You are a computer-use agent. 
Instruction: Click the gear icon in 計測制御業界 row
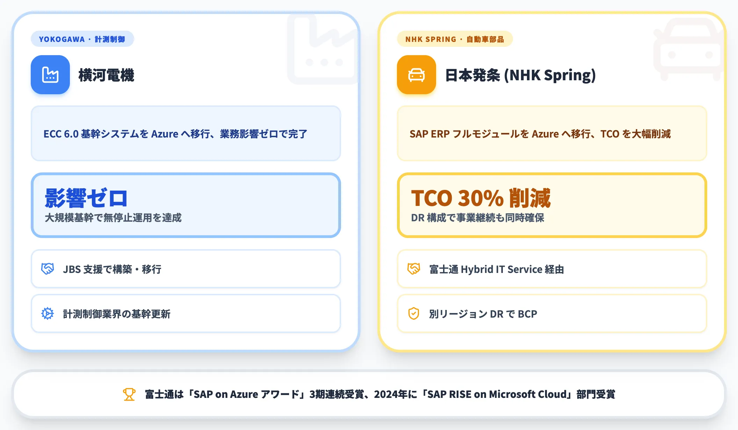48,313
